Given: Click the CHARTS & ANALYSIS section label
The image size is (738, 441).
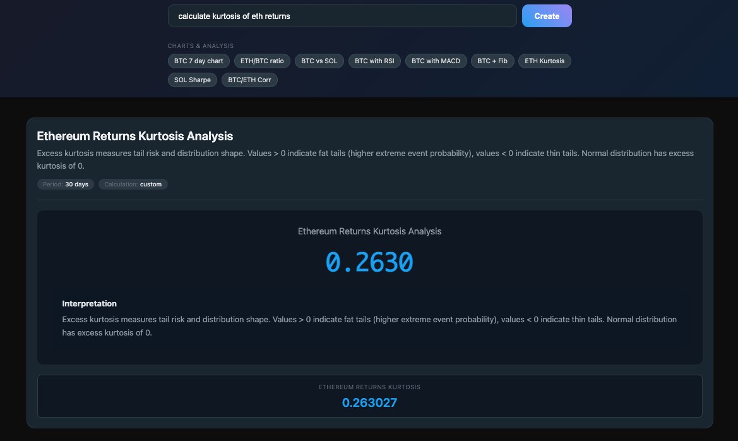Looking at the screenshot, I should pos(201,45).
